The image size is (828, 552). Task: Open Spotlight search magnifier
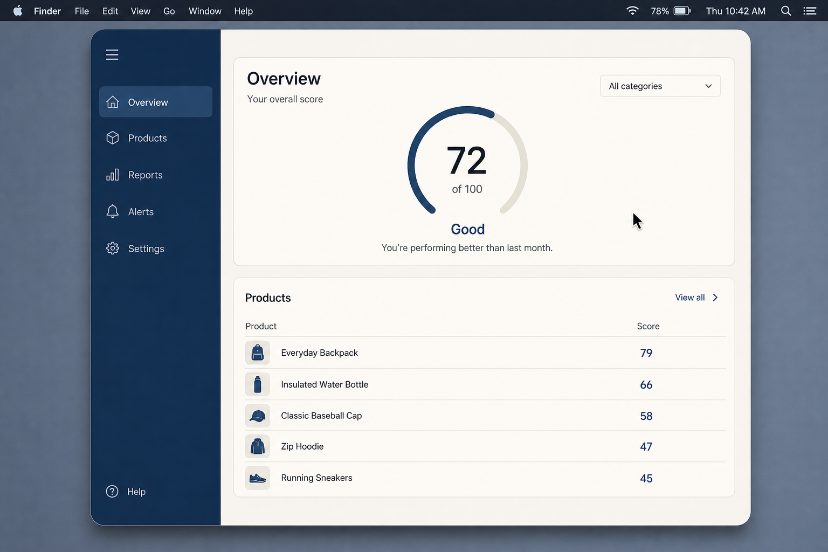click(786, 11)
